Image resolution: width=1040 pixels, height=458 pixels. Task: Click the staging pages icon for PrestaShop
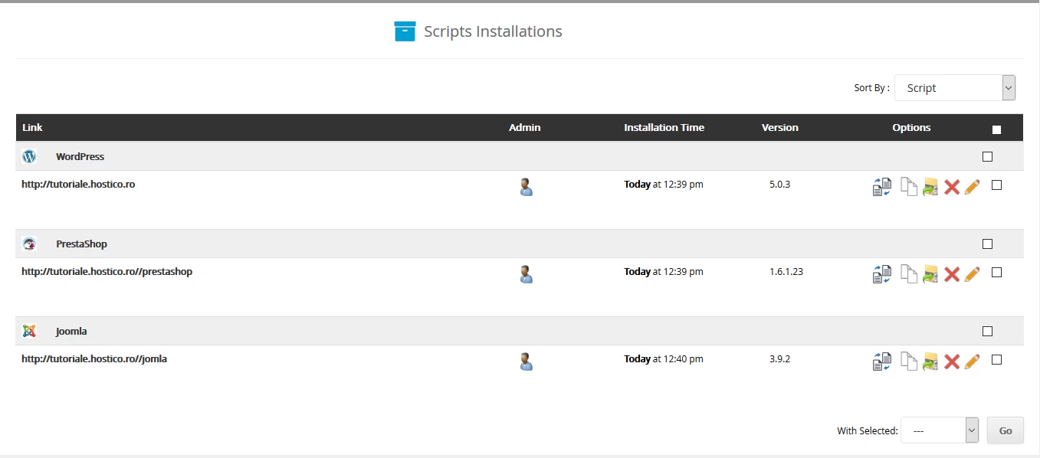908,273
